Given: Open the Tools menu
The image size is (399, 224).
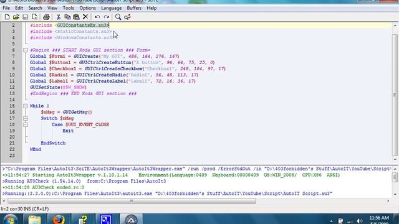Looking at the screenshot, I should click(69, 8).
